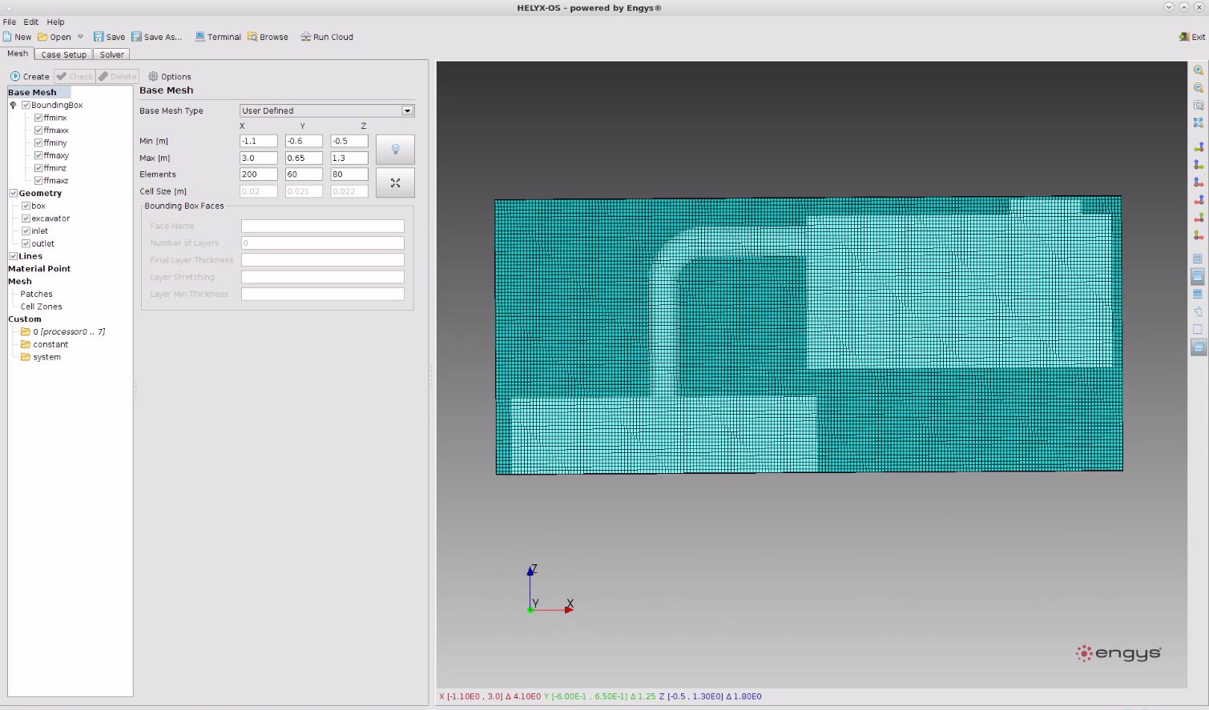Uncheck the inlet geometry checkbox

coord(26,231)
